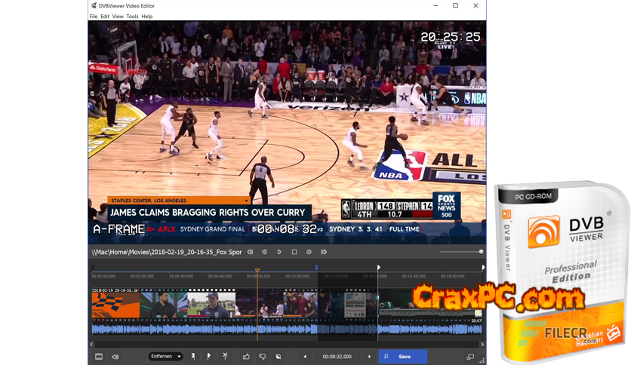Image resolution: width=631 pixels, height=365 pixels.
Task: Click the zoom slider handle
Action: tap(481, 252)
